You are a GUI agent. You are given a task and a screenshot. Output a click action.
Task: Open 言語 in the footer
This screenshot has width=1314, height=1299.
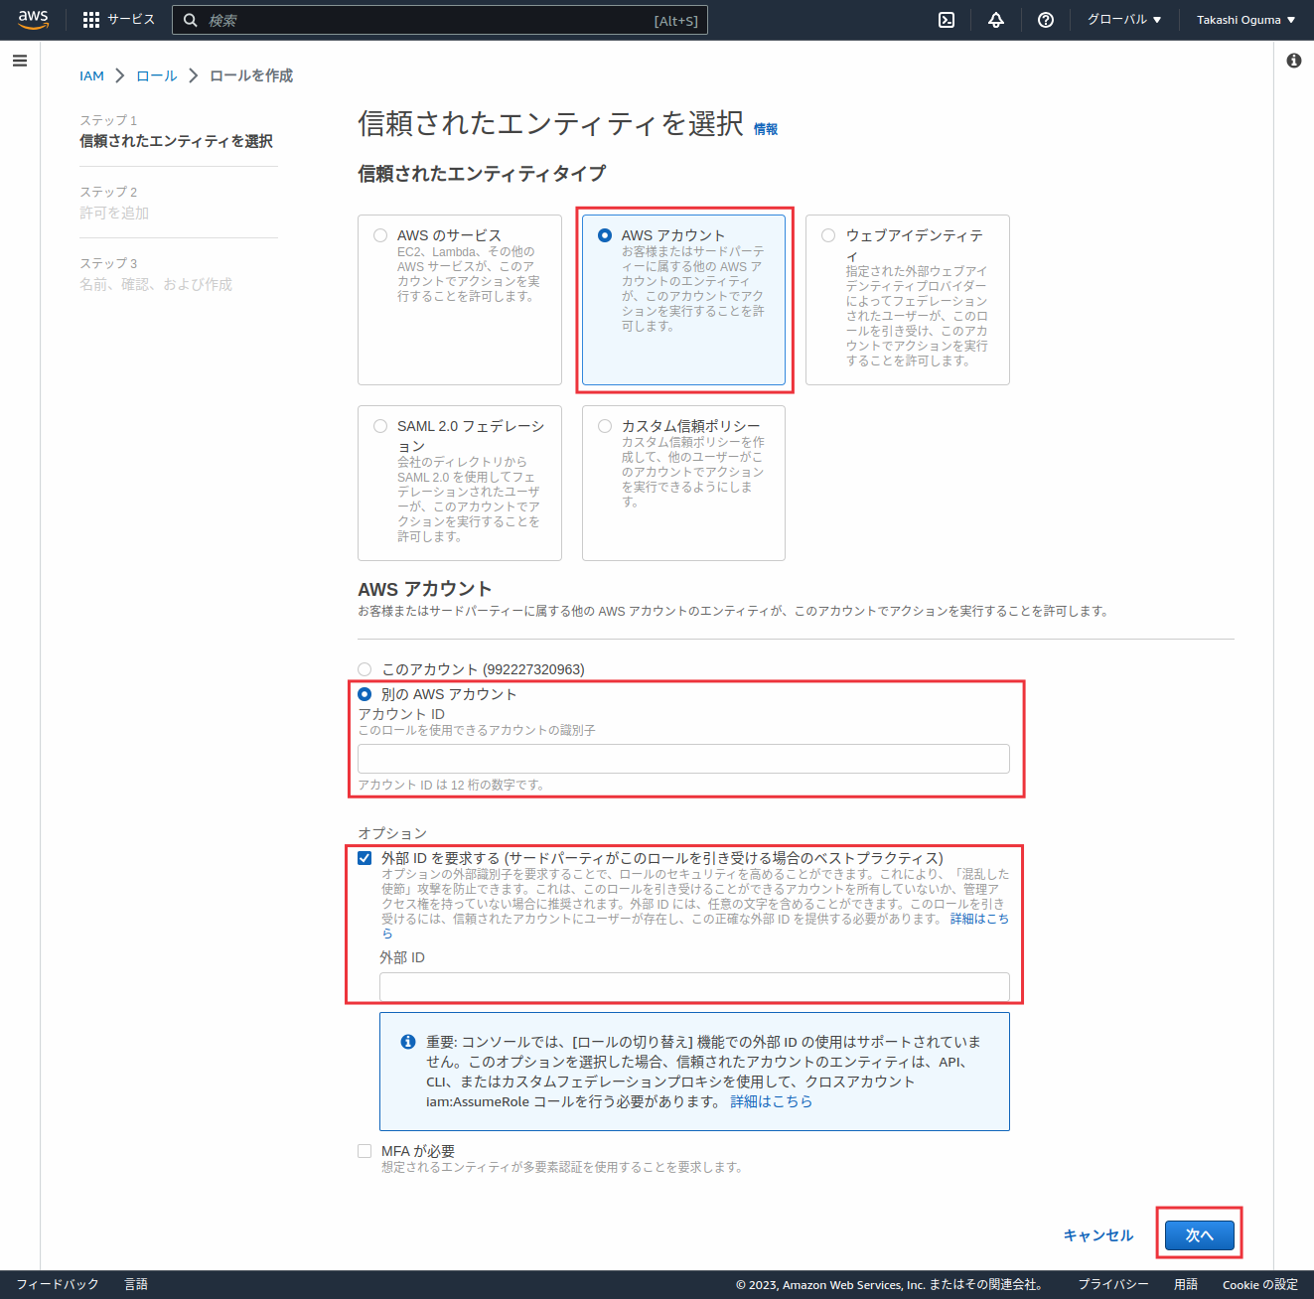136,1284
